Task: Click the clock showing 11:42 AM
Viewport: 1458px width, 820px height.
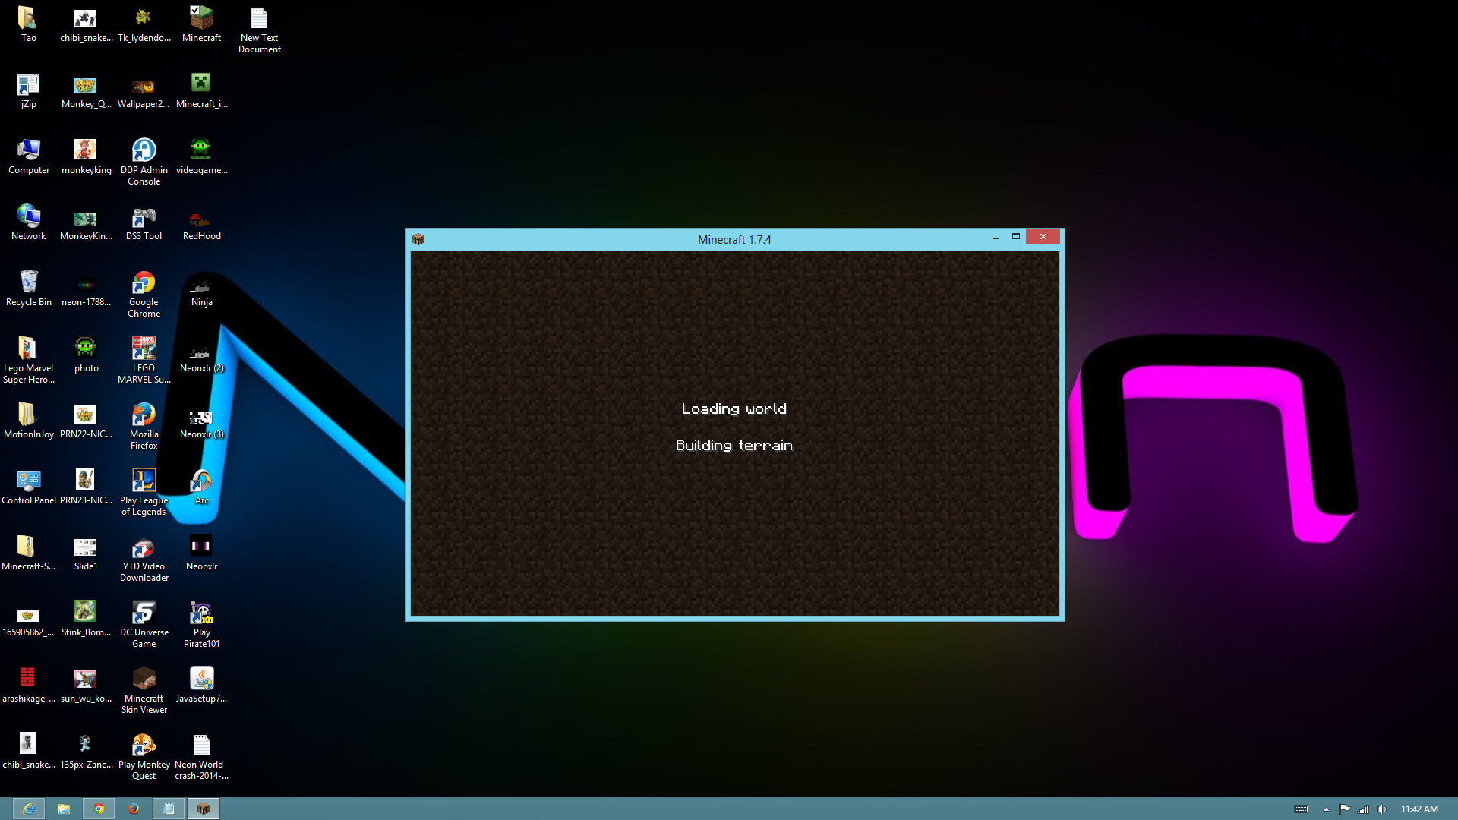Action: 1419,809
